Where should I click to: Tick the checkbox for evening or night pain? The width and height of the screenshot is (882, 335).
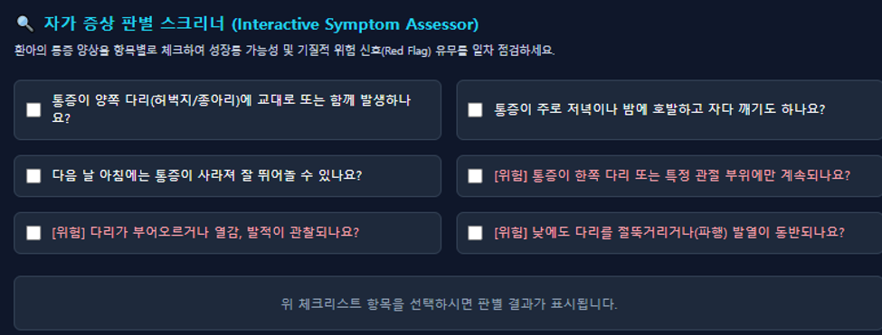(475, 110)
